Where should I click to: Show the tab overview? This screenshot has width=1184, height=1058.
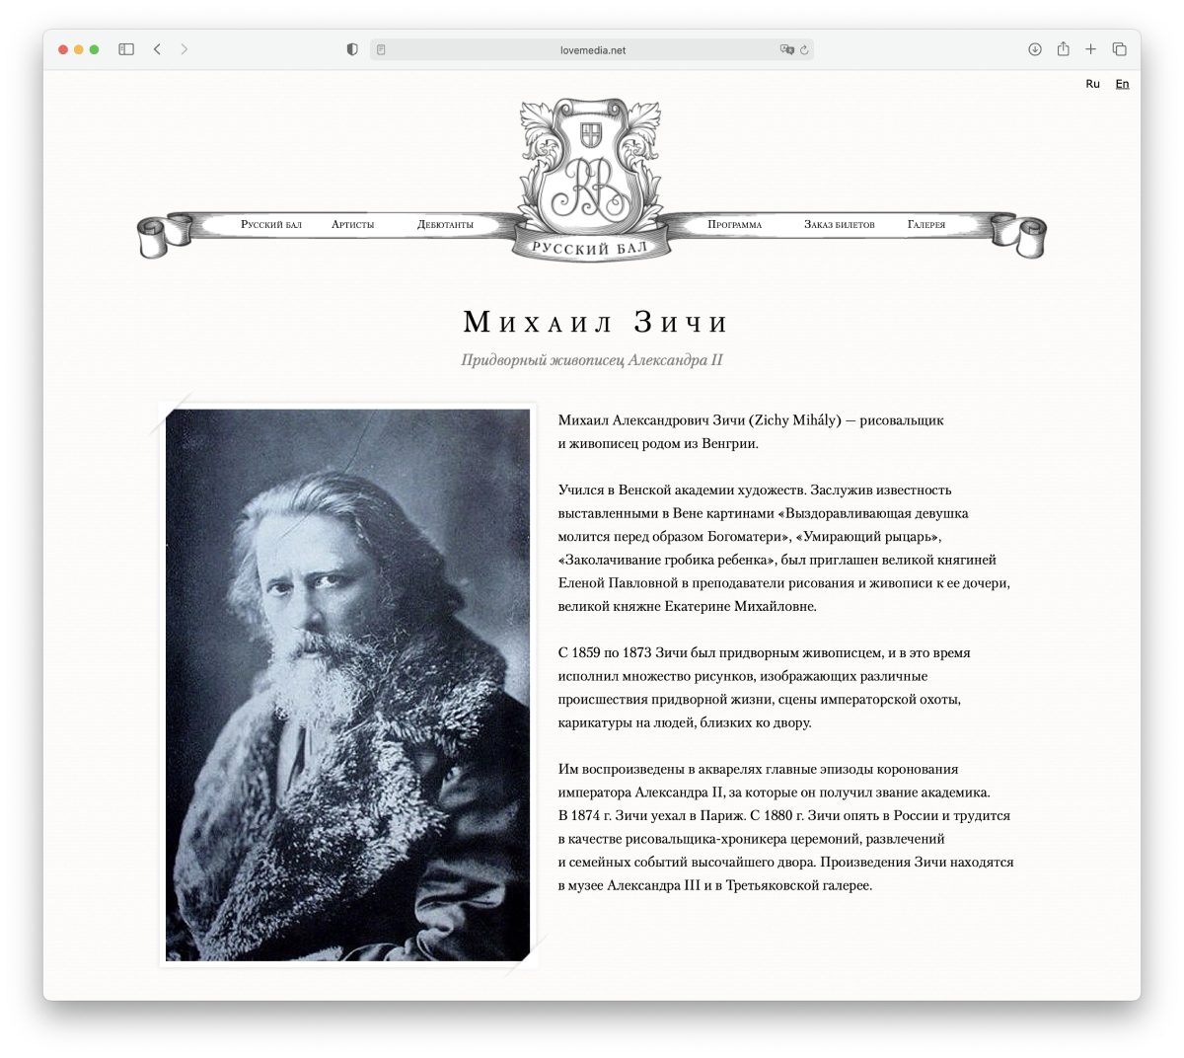click(1120, 49)
